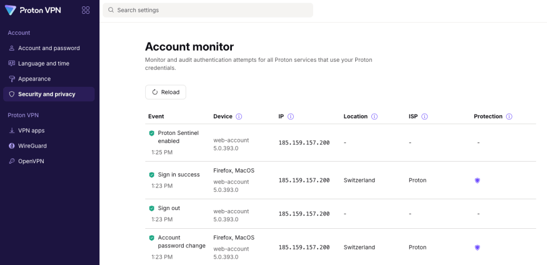Click green shield on Proton Sentinel enabled

click(x=152, y=133)
